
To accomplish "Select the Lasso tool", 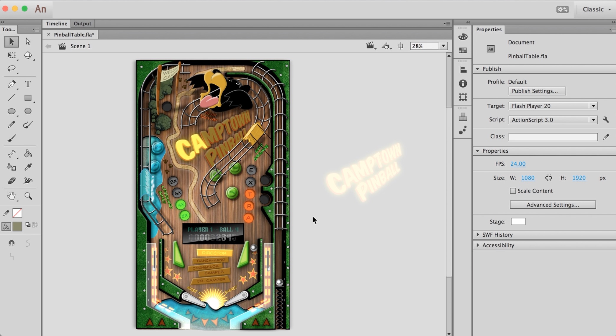I will pos(12,69).
